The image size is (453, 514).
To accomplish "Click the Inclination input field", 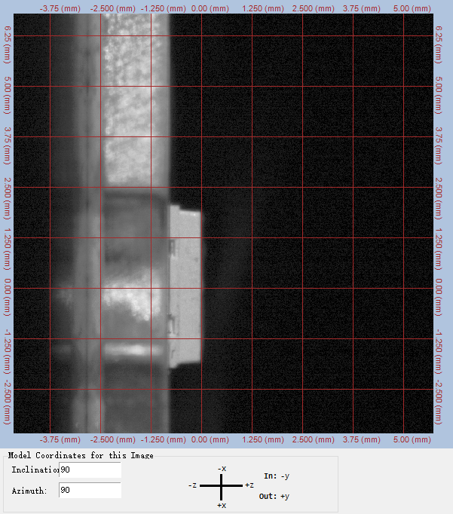I will (x=89, y=470).
